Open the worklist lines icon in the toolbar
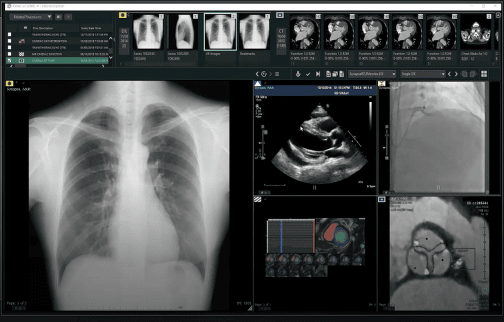 [x=276, y=74]
